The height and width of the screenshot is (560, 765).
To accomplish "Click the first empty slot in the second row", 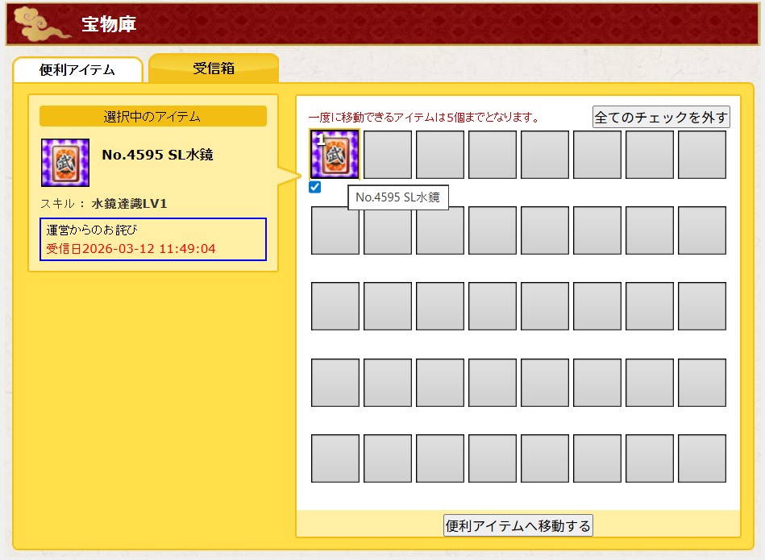I will pyautogui.click(x=335, y=230).
